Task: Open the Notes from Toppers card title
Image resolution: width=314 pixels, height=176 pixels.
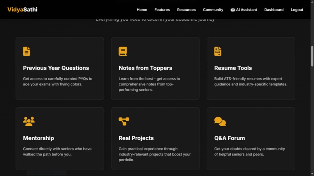Action: [x=145, y=68]
